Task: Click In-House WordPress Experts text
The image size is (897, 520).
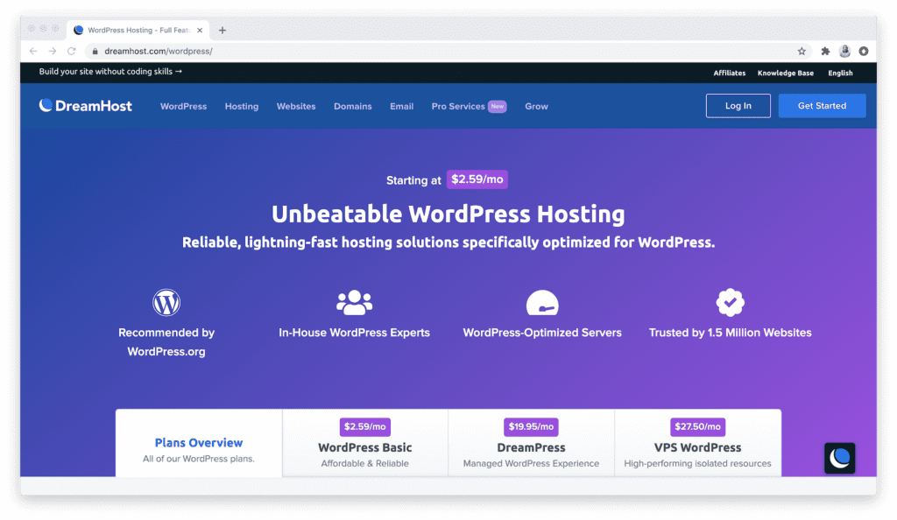Action: point(354,333)
